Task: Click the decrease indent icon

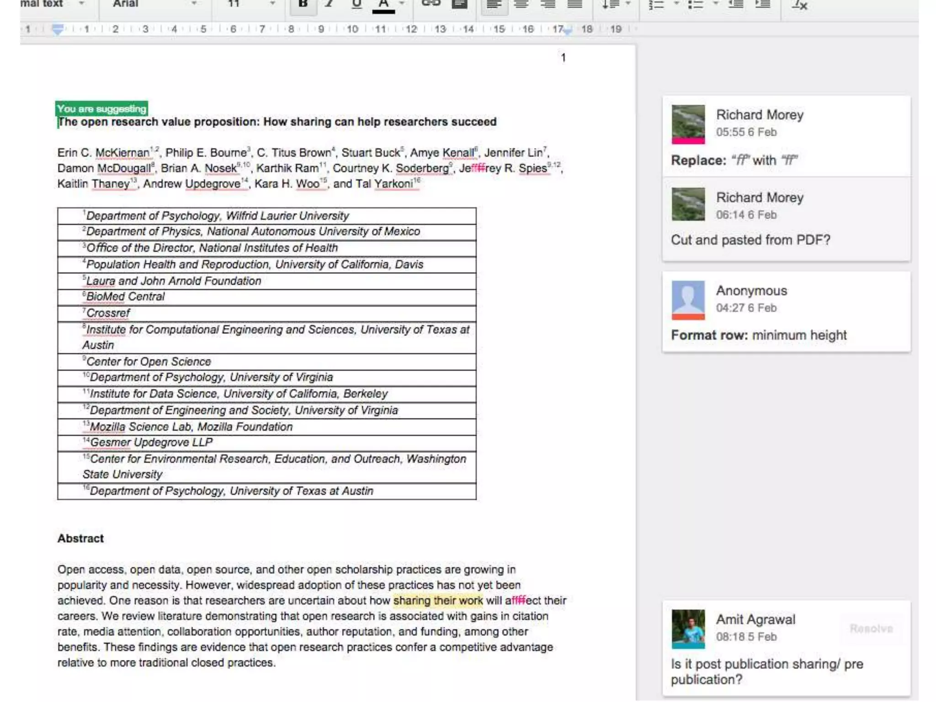Action: coord(735,5)
